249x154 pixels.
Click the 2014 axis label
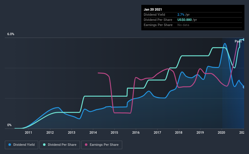point(93,132)
